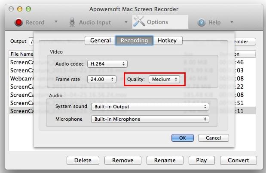Click the blue Help question icon
This screenshot has width=266, height=173.
pyautogui.click(x=202, y=22)
